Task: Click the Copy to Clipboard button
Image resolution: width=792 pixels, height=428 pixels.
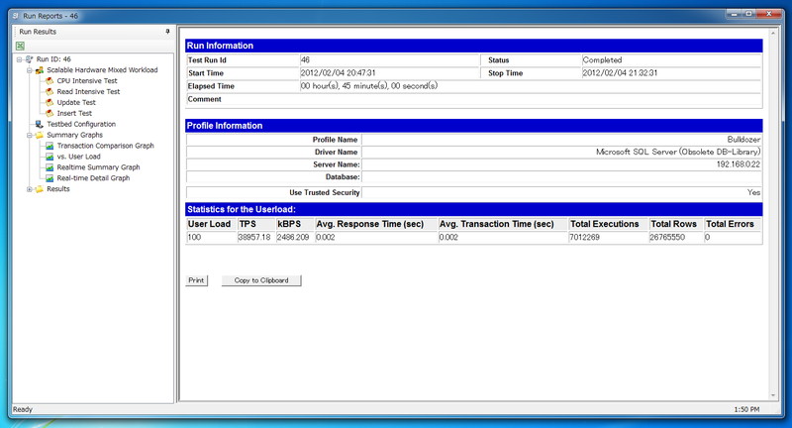Action: (x=261, y=280)
